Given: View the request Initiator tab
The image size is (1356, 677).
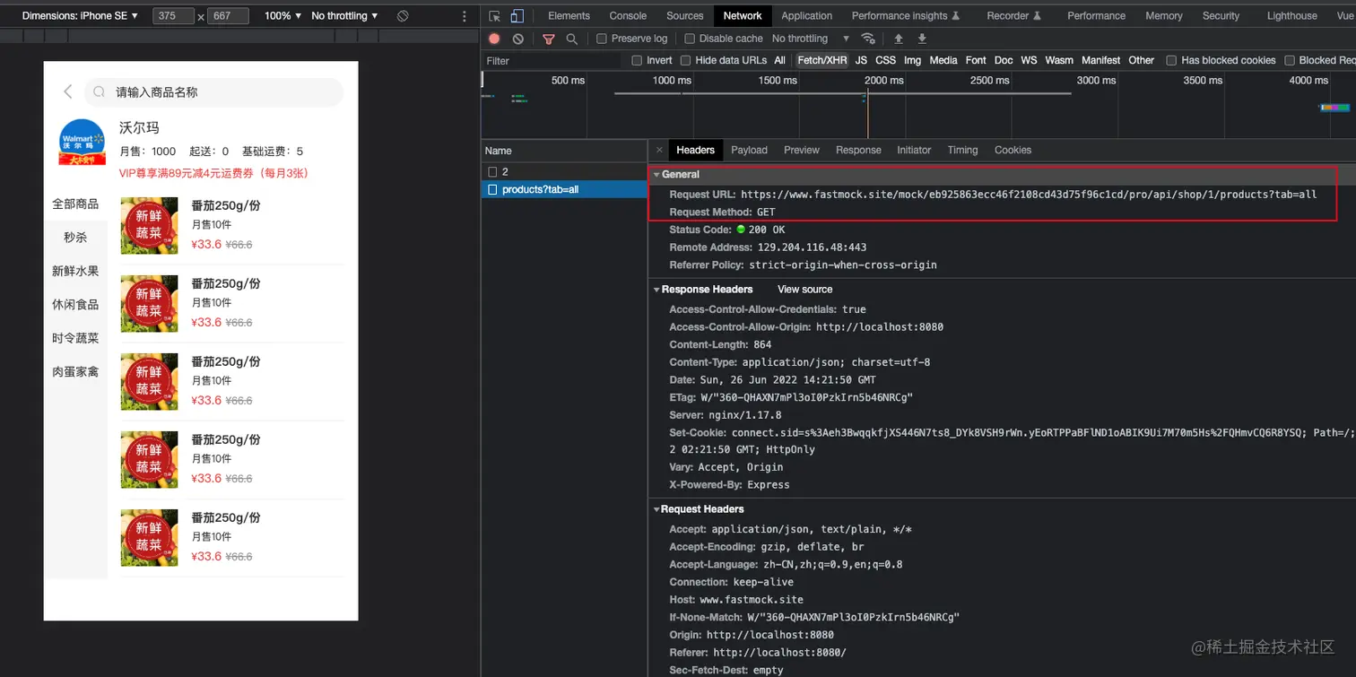Looking at the screenshot, I should point(914,150).
